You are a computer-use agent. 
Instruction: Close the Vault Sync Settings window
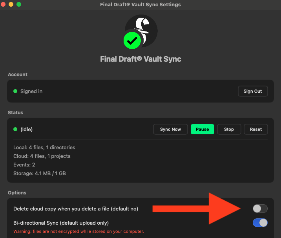[x=4, y=4]
